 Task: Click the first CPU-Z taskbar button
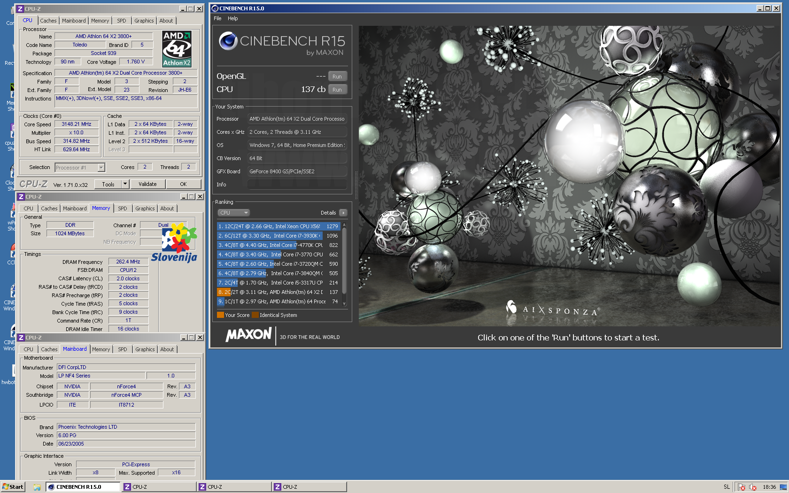(159, 487)
